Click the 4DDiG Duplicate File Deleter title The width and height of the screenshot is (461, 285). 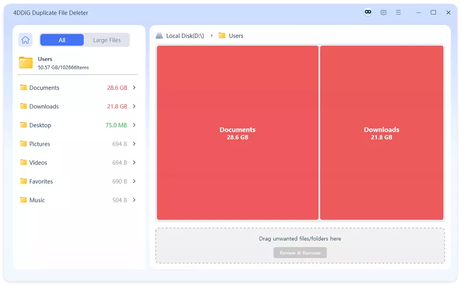[x=50, y=12]
